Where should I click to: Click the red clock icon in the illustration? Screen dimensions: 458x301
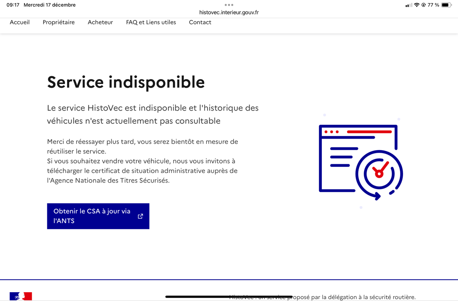379,173
